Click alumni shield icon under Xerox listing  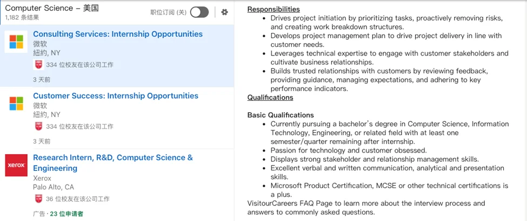pyautogui.click(x=38, y=199)
